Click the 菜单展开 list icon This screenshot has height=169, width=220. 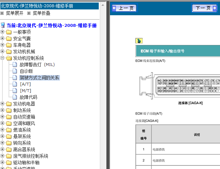coord(2,13)
